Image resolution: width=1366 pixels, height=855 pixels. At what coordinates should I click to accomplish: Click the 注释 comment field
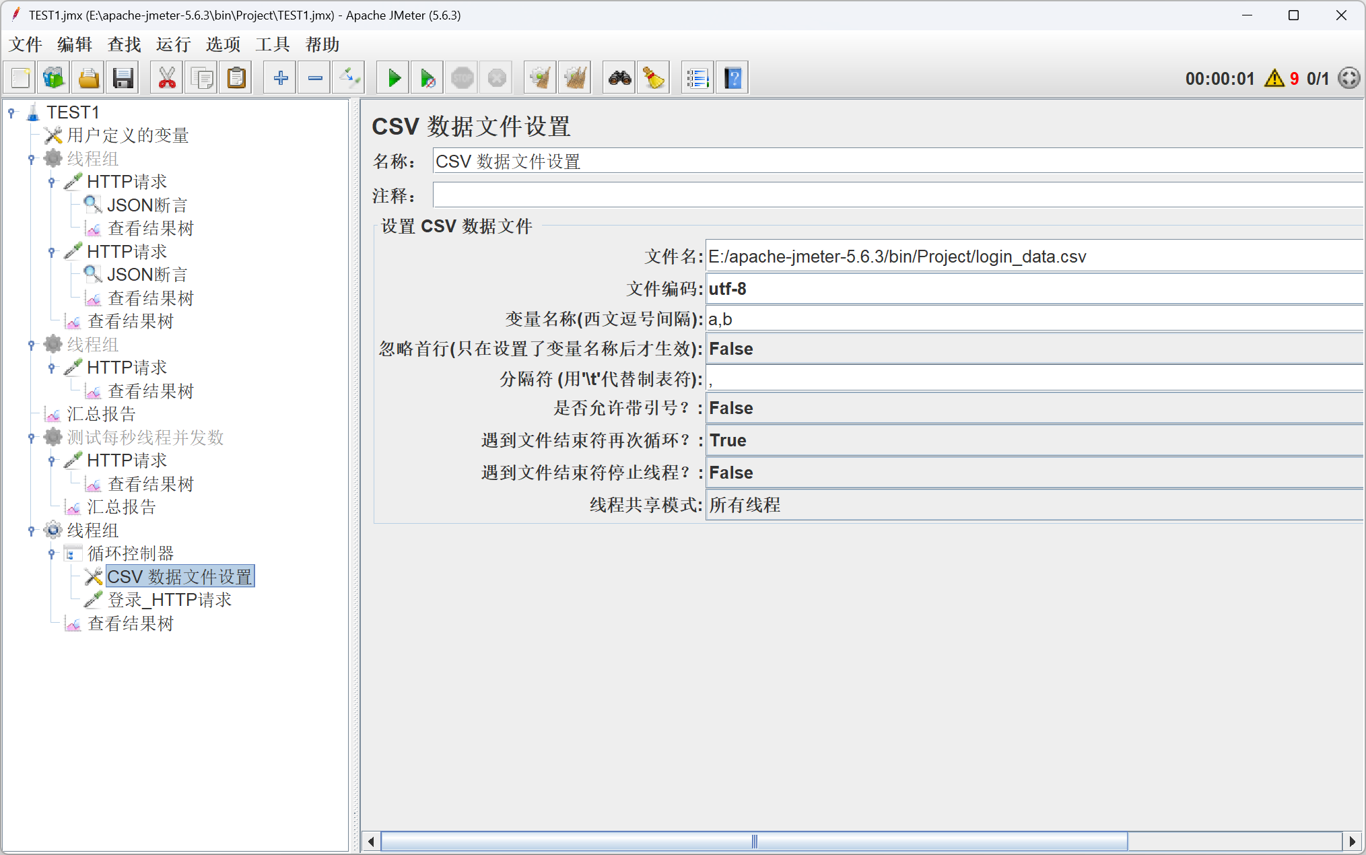tap(898, 195)
